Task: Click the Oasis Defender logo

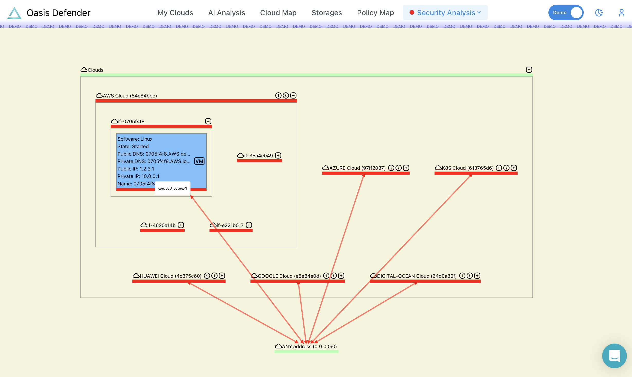Action: coord(14,13)
